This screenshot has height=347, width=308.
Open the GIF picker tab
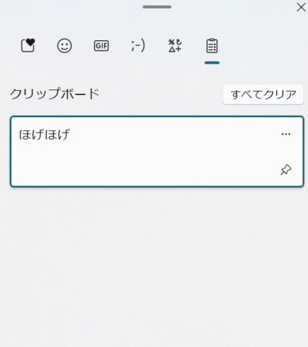(101, 46)
